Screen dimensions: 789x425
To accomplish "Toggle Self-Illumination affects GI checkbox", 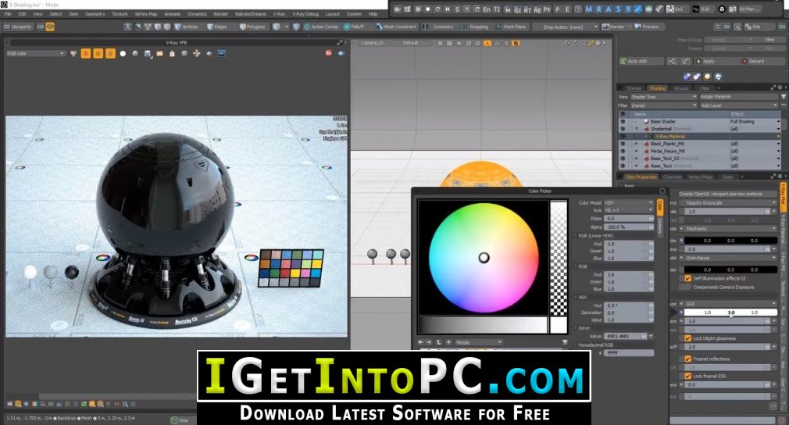I will [688, 278].
